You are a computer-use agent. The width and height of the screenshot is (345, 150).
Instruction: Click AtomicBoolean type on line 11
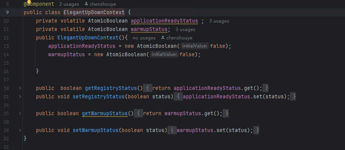(x=108, y=29)
